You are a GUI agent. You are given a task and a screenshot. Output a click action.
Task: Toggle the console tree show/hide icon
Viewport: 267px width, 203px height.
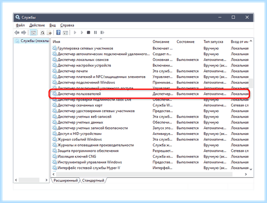point(33,32)
